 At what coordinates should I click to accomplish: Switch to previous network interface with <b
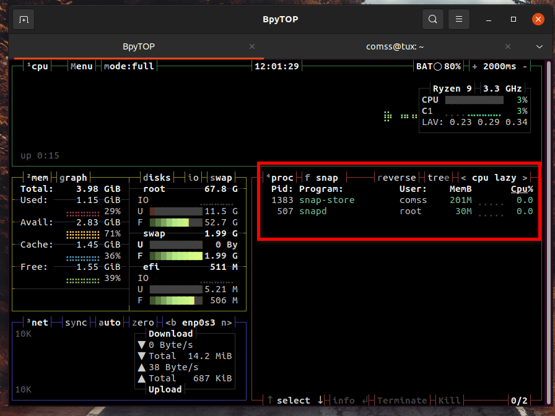tap(170, 323)
